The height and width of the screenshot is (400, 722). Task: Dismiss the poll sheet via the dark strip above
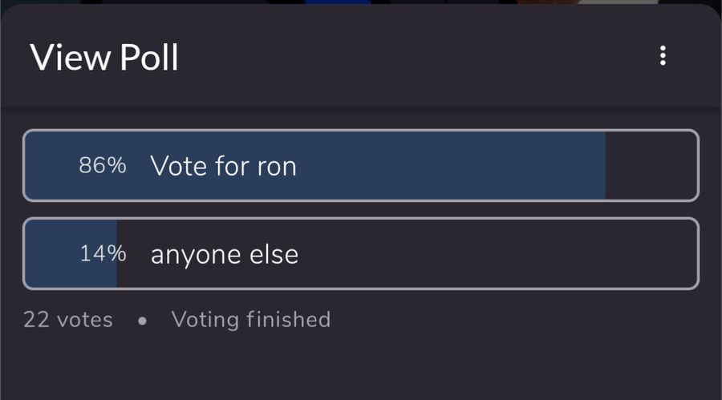click(x=361, y=2)
